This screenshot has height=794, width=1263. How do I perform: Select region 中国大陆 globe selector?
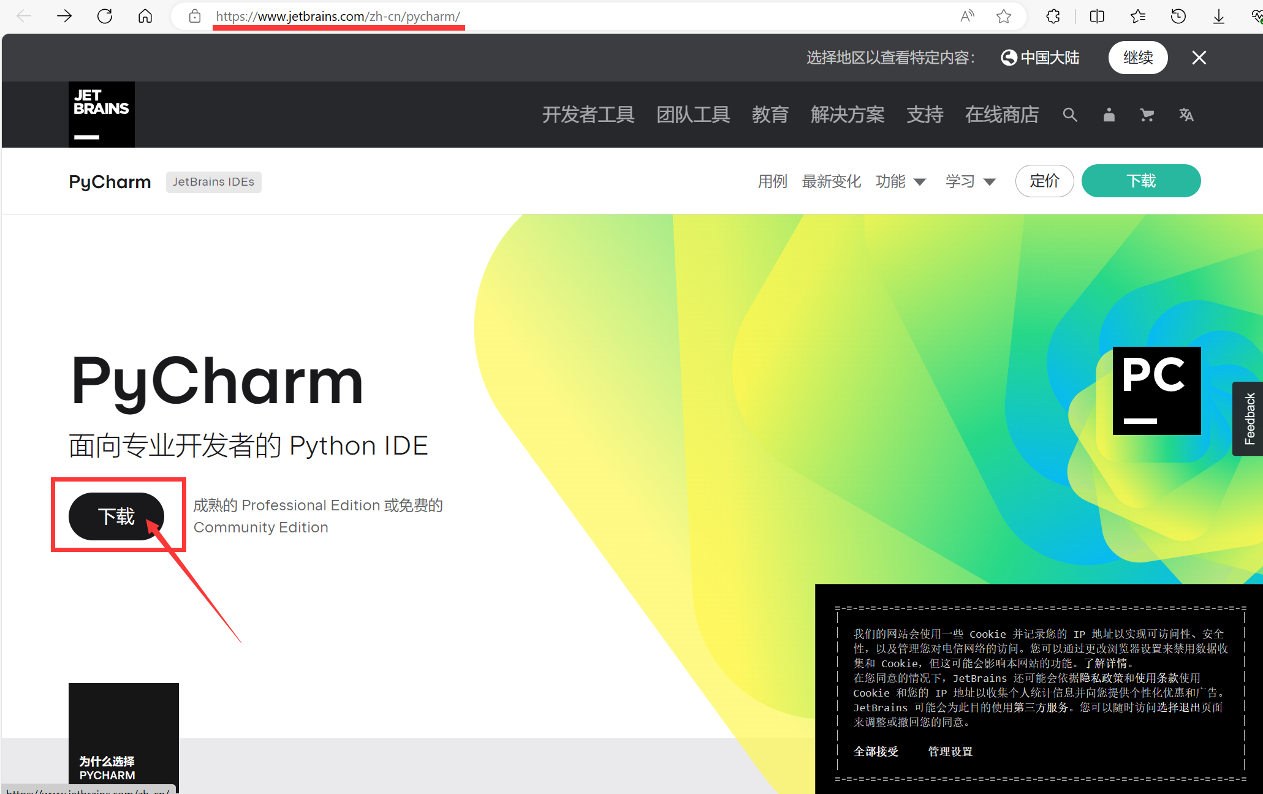tap(1040, 58)
